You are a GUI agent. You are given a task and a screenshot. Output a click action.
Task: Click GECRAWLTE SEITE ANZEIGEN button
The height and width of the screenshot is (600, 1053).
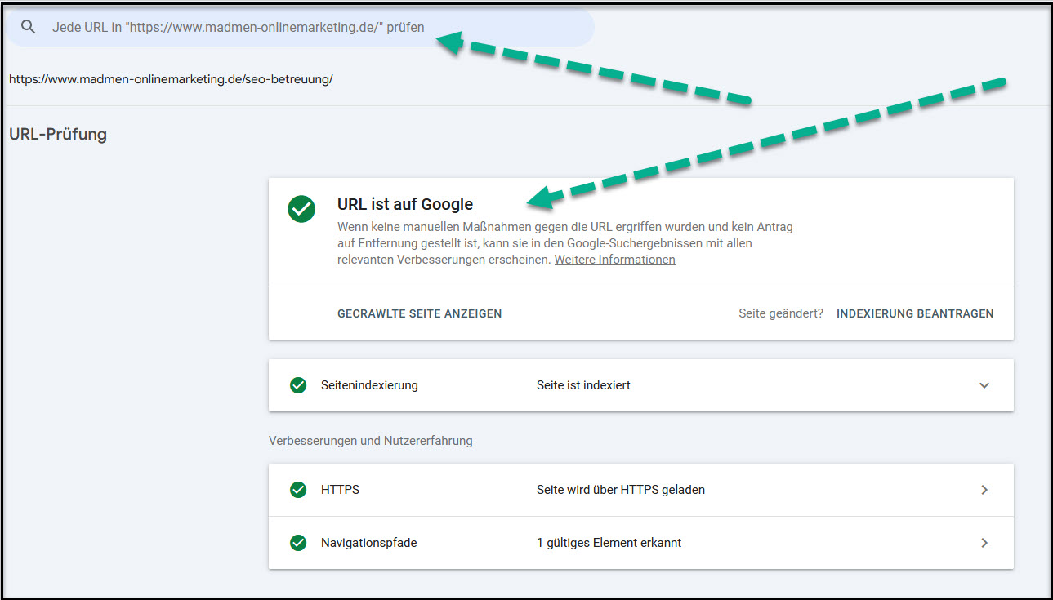coord(420,313)
